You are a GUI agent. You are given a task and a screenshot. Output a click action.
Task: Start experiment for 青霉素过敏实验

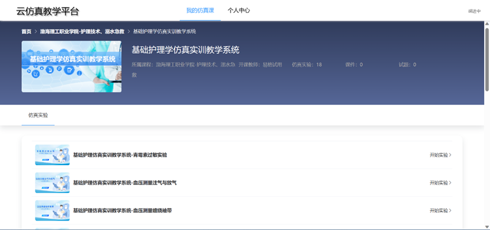coord(440,155)
